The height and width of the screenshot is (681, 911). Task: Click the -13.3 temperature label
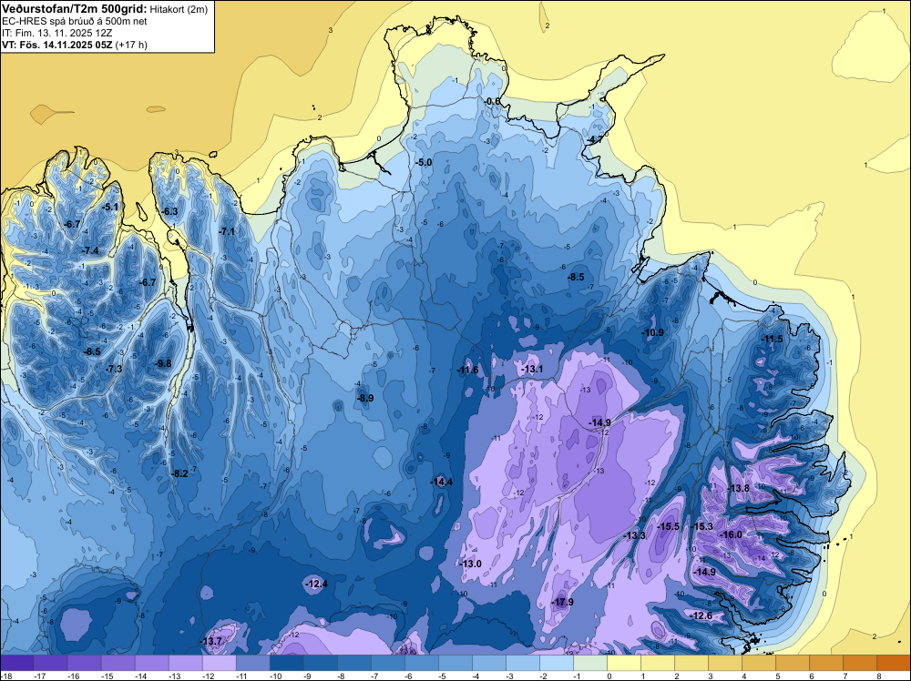[634, 535]
